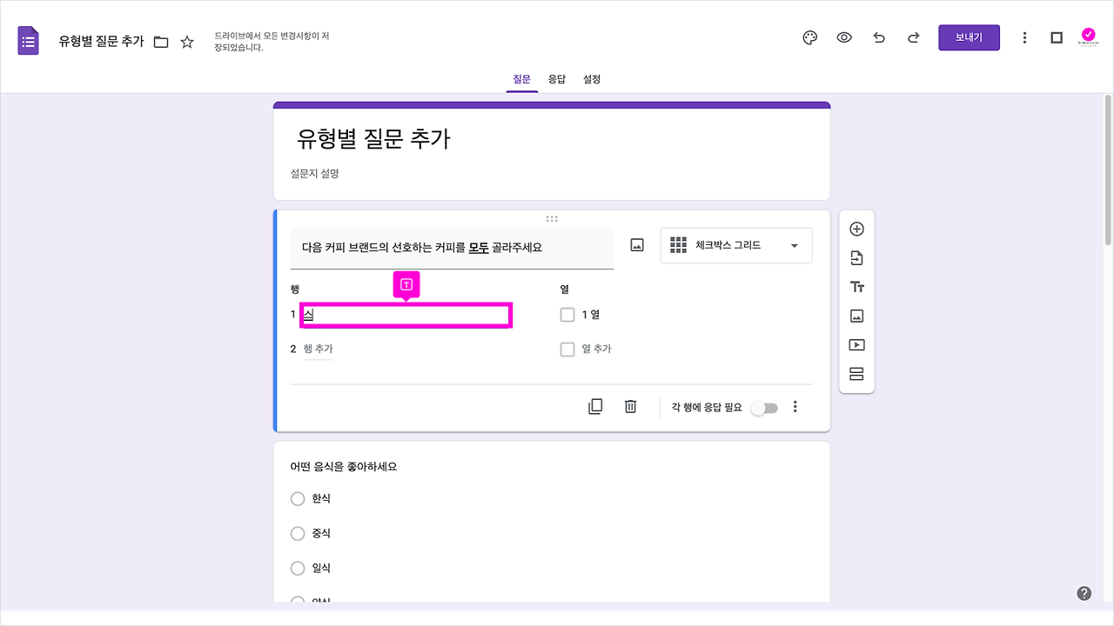The width and height of the screenshot is (1114, 626).
Task: Check the 1열 column checkbox
Action: pyautogui.click(x=567, y=314)
